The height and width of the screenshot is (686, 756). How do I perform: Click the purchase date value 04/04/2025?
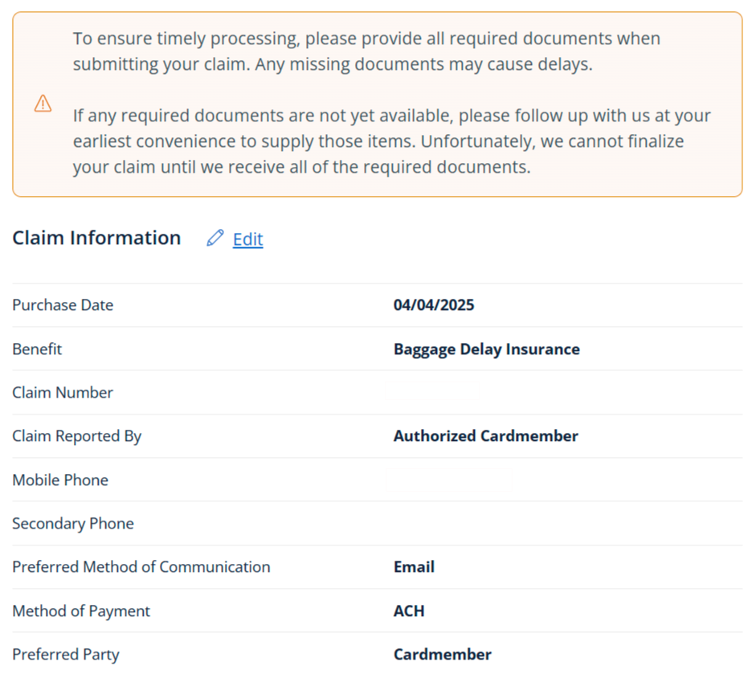[x=434, y=305]
